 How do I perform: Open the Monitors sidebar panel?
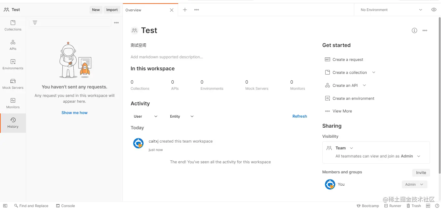13,103
